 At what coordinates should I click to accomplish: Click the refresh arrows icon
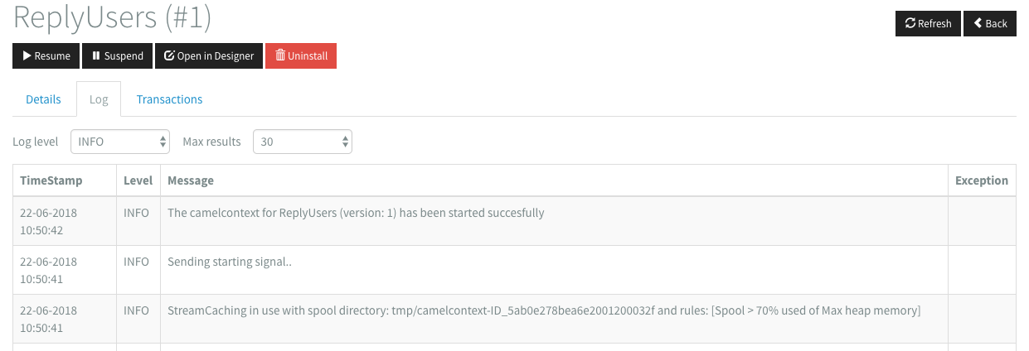pos(910,23)
